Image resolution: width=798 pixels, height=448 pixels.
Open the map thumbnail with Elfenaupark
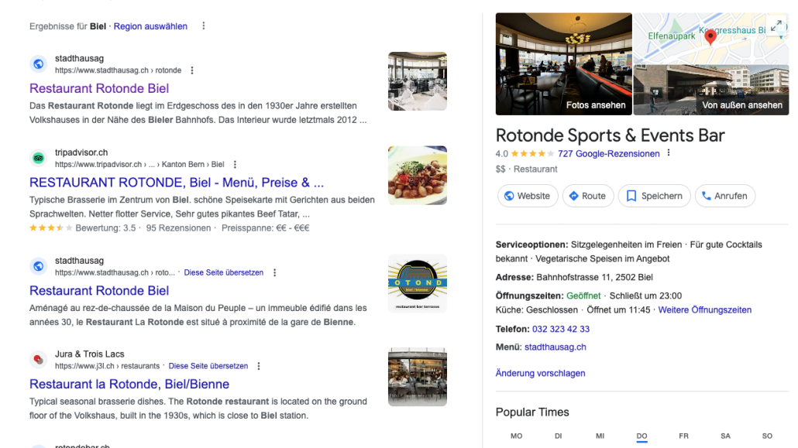pyautogui.click(x=711, y=39)
